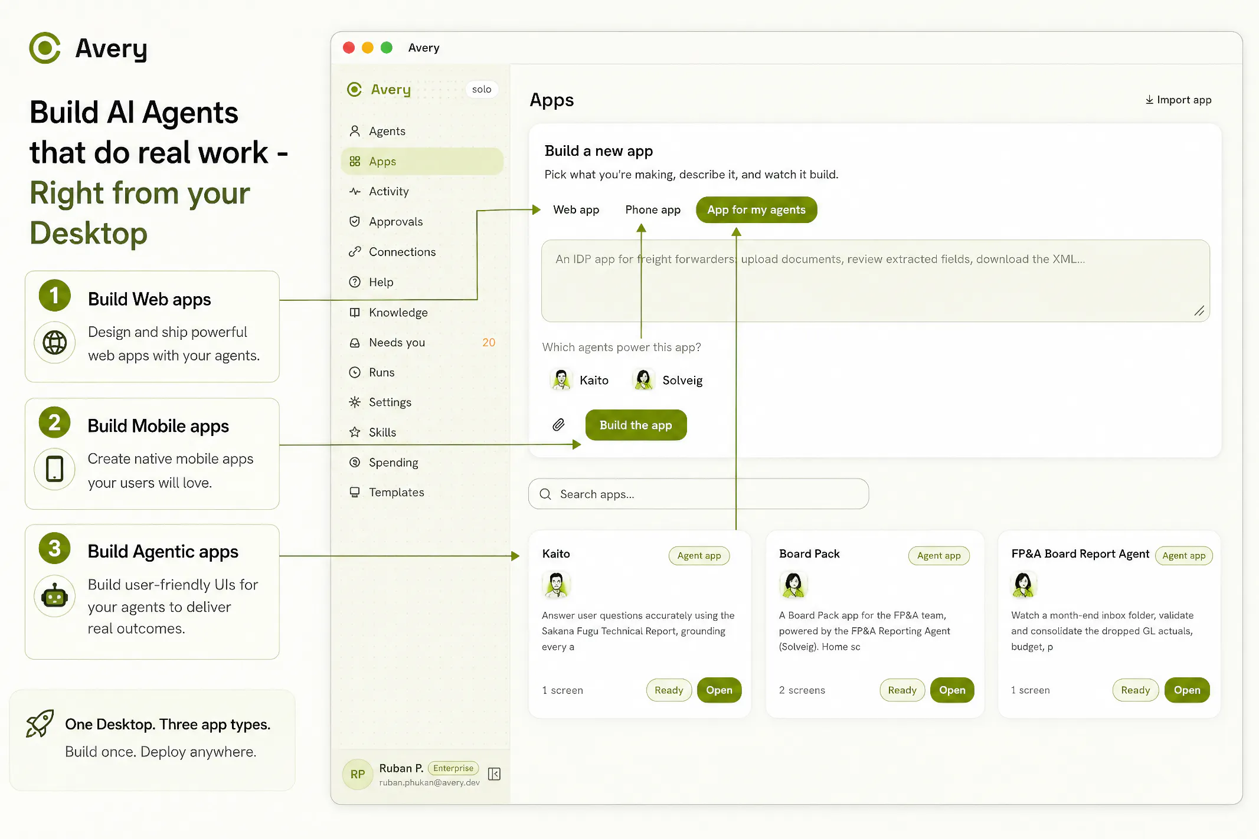Click the phone icon under Build Mobile apps
The image size is (1259, 839).
(x=55, y=469)
